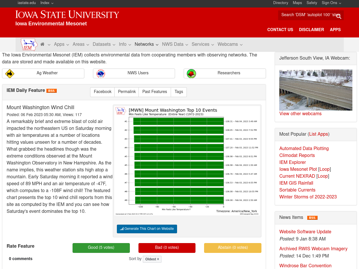Click the Ag Weather button
Screen dimensions: 359x269
point(43,73)
